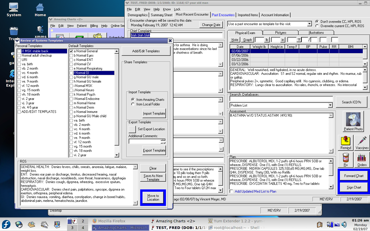This screenshot has height=231, width=370.
Task: Open Vaccines with the syringe icon
Action: [362, 141]
